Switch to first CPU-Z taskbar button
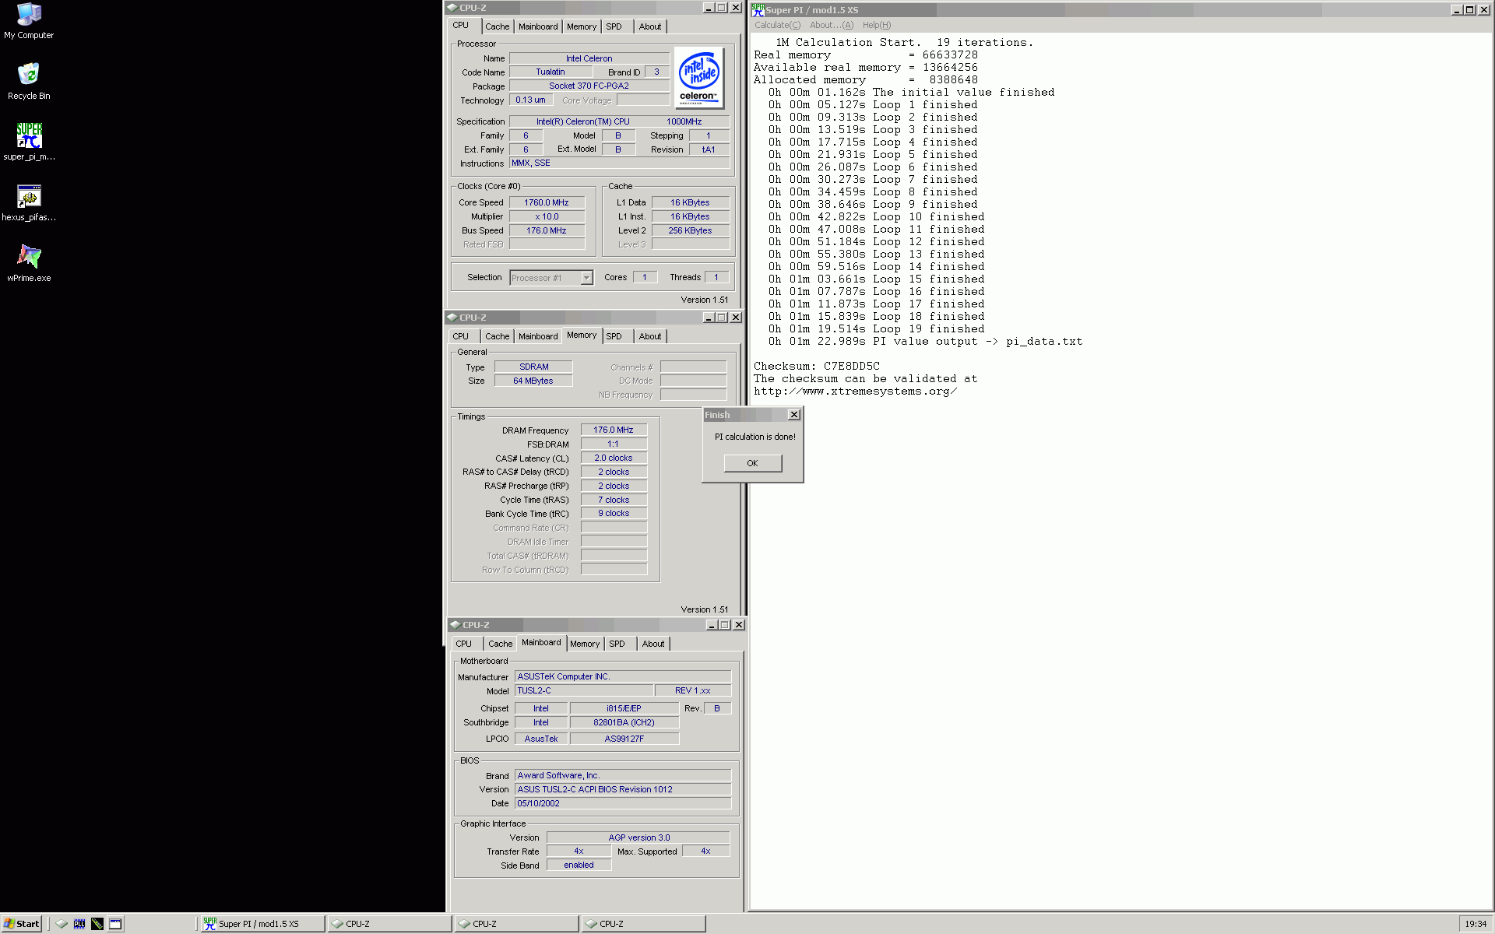This screenshot has height=934, width=1495. (x=389, y=924)
